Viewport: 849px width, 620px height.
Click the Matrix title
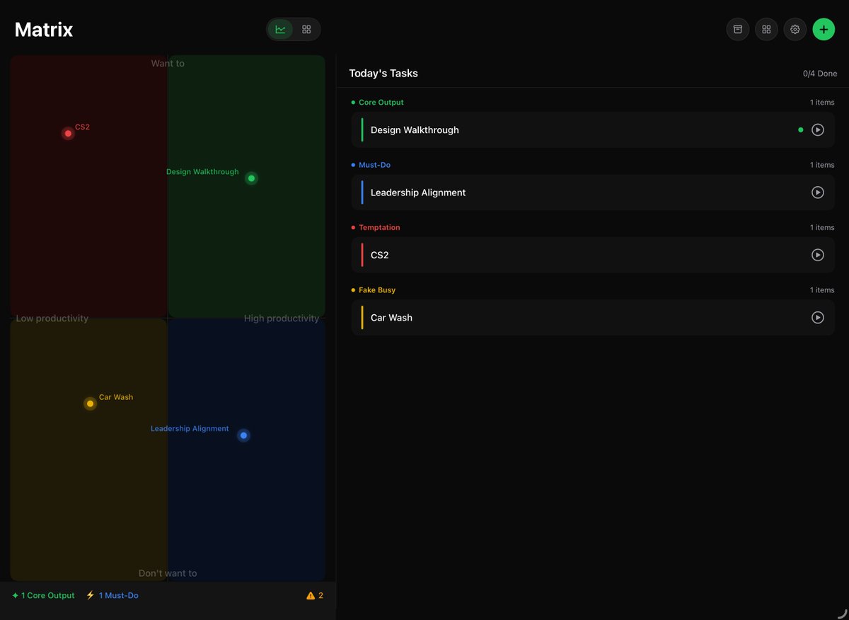[44, 30]
